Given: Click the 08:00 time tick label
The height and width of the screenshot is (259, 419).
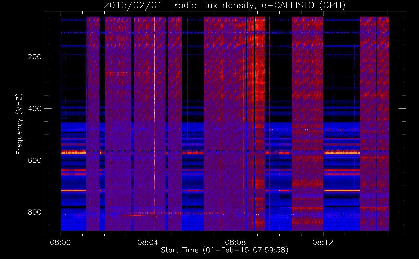Looking at the screenshot, I should [x=60, y=243].
